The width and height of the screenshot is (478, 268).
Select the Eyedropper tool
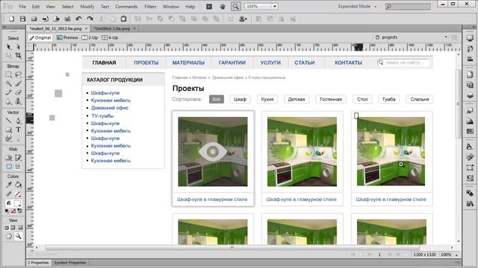[x=9, y=185]
